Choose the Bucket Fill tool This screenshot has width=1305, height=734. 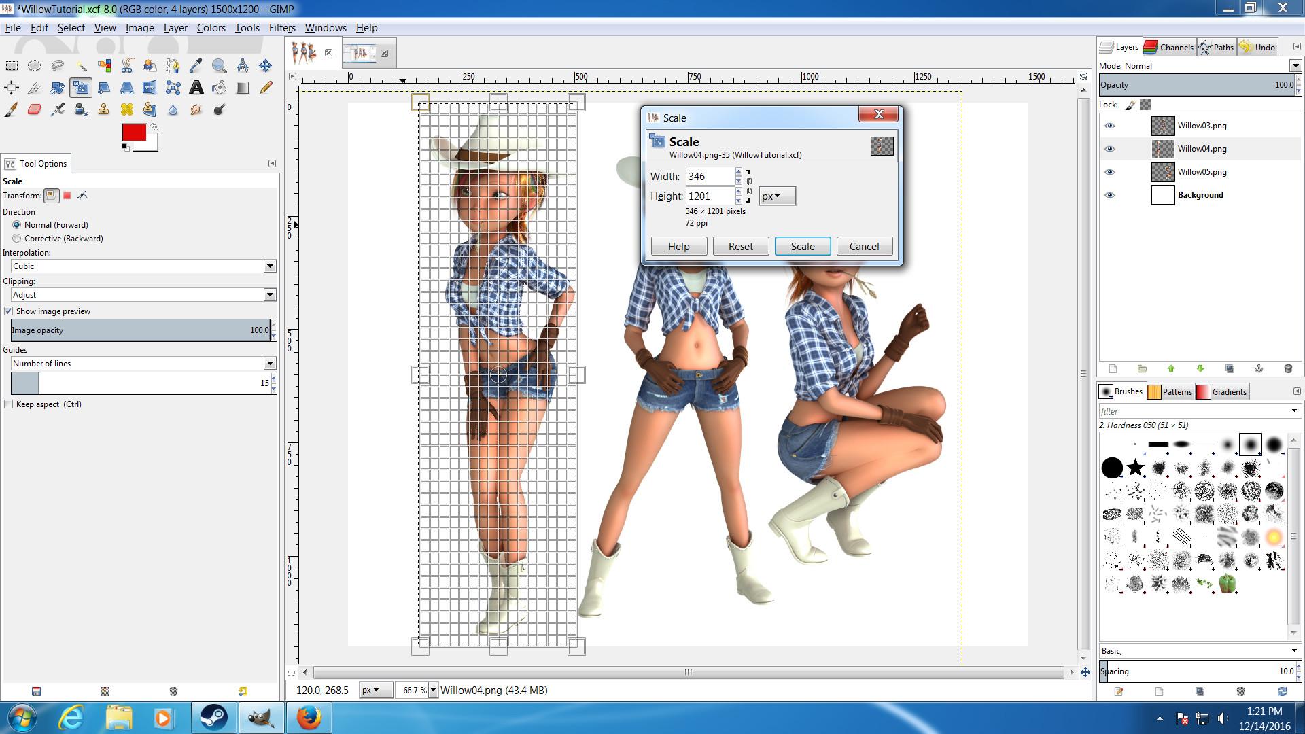(219, 88)
